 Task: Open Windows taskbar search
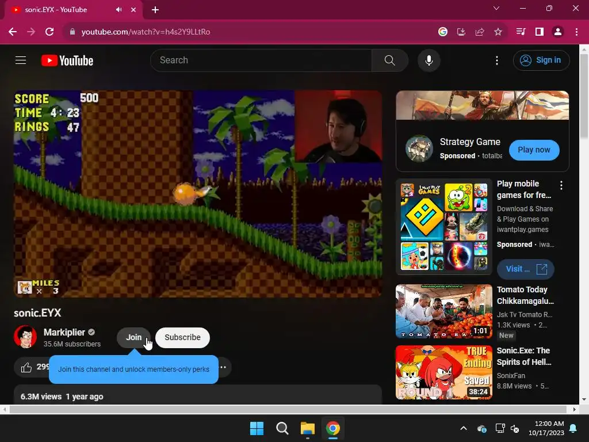(282, 428)
